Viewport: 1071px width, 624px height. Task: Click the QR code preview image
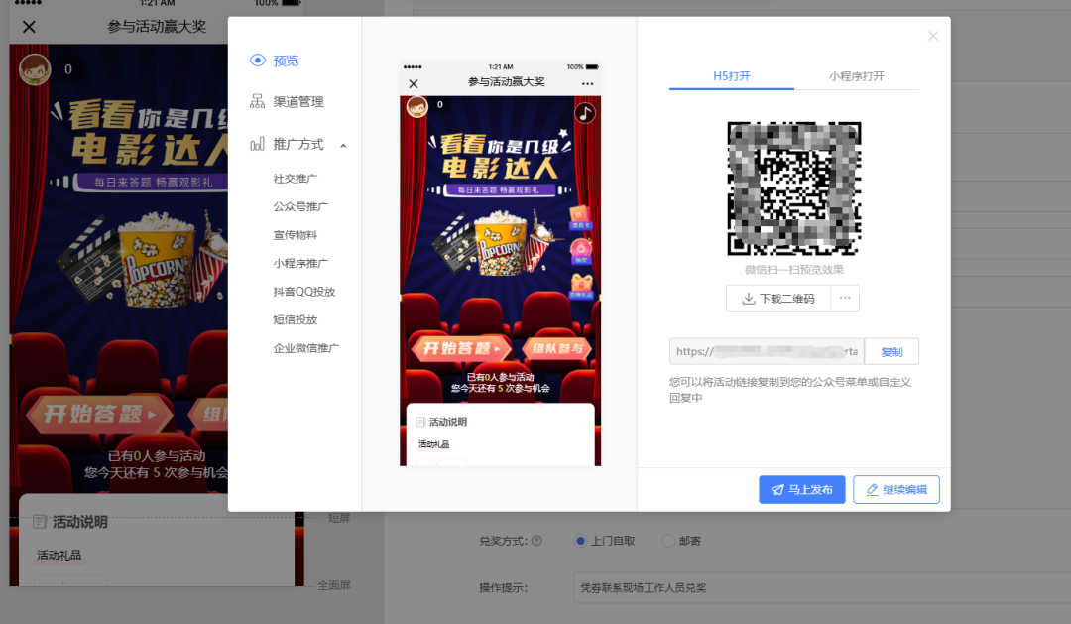coord(794,188)
